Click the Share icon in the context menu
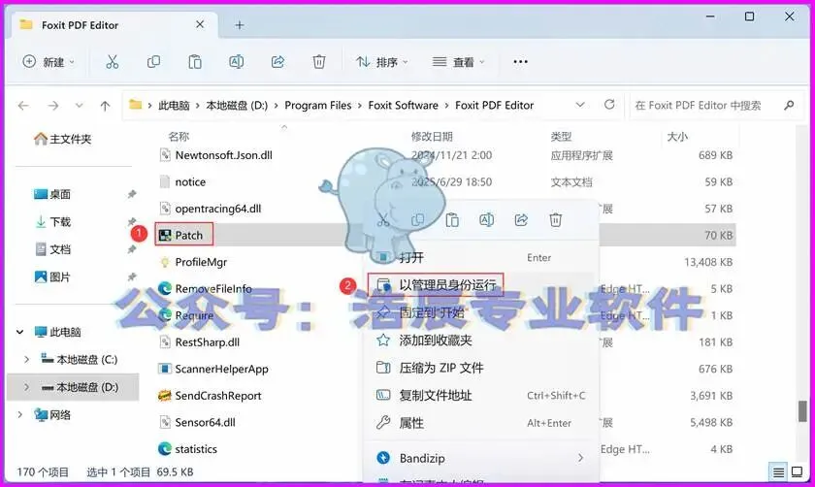The height and width of the screenshot is (487, 815). click(521, 220)
